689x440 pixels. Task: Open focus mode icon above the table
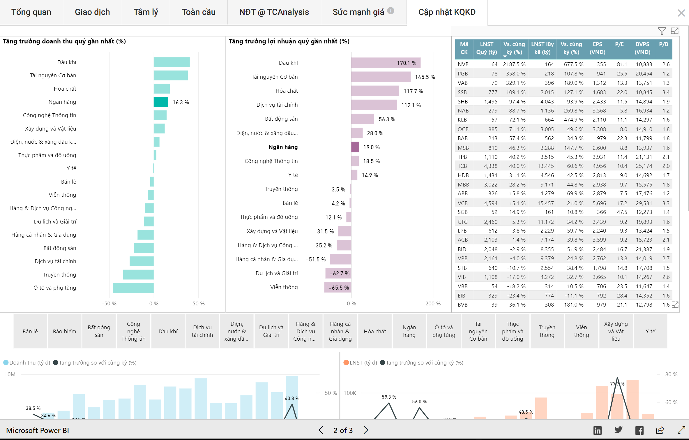click(x=674, y=31)
